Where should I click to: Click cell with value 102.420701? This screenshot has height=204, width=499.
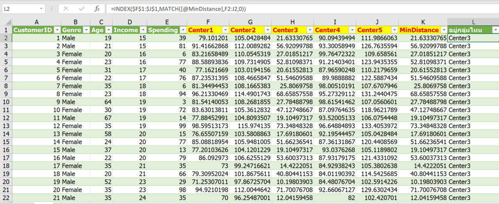377,198
